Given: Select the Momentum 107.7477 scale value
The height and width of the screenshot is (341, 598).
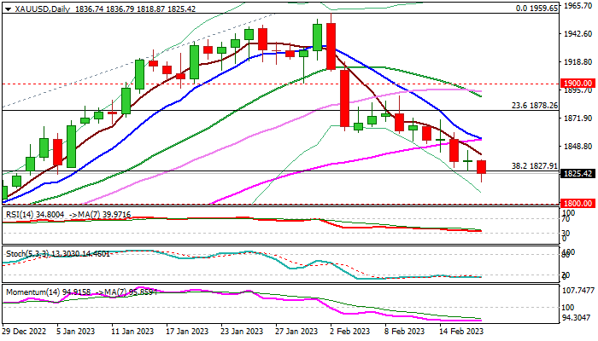Looking at the screenshot, I should coord(578,291).
